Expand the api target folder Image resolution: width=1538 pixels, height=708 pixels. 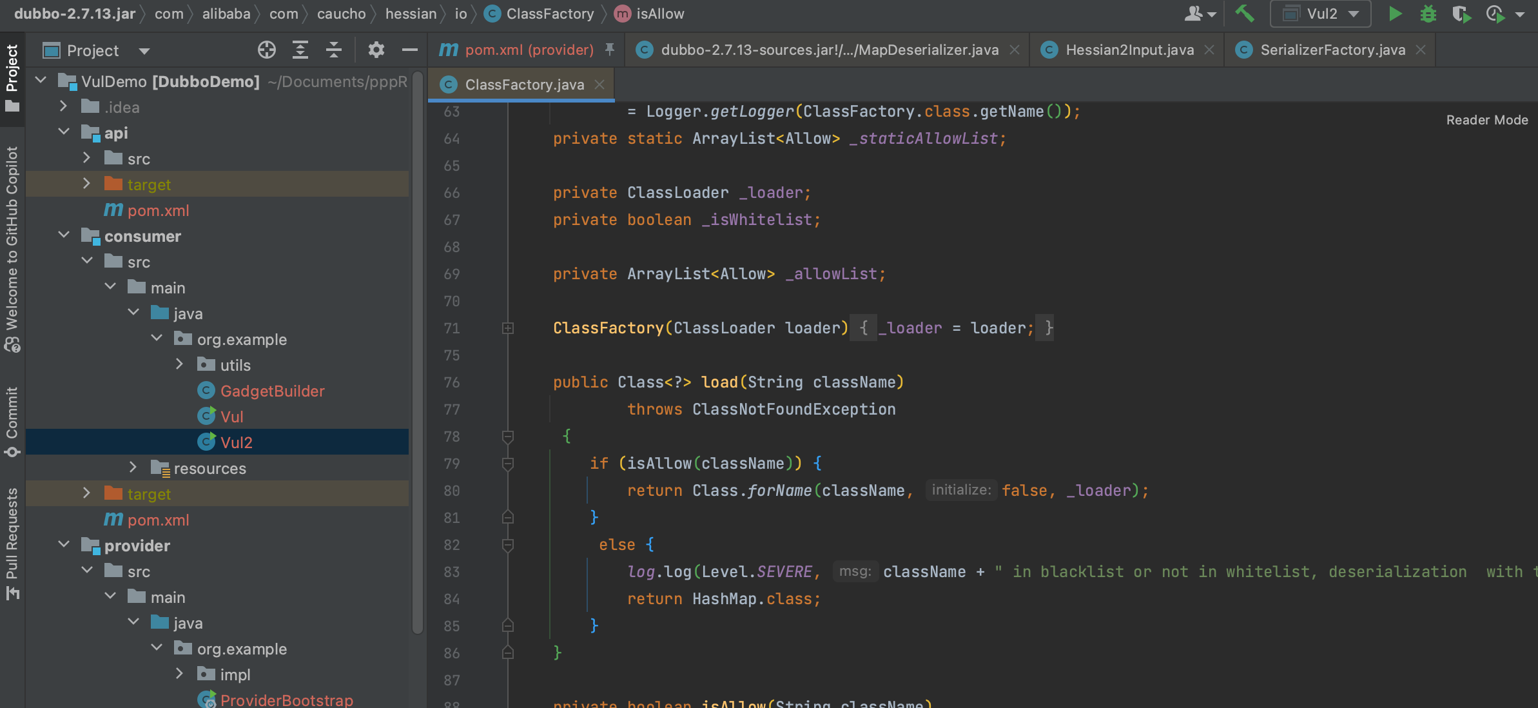(x=86, y=184)
